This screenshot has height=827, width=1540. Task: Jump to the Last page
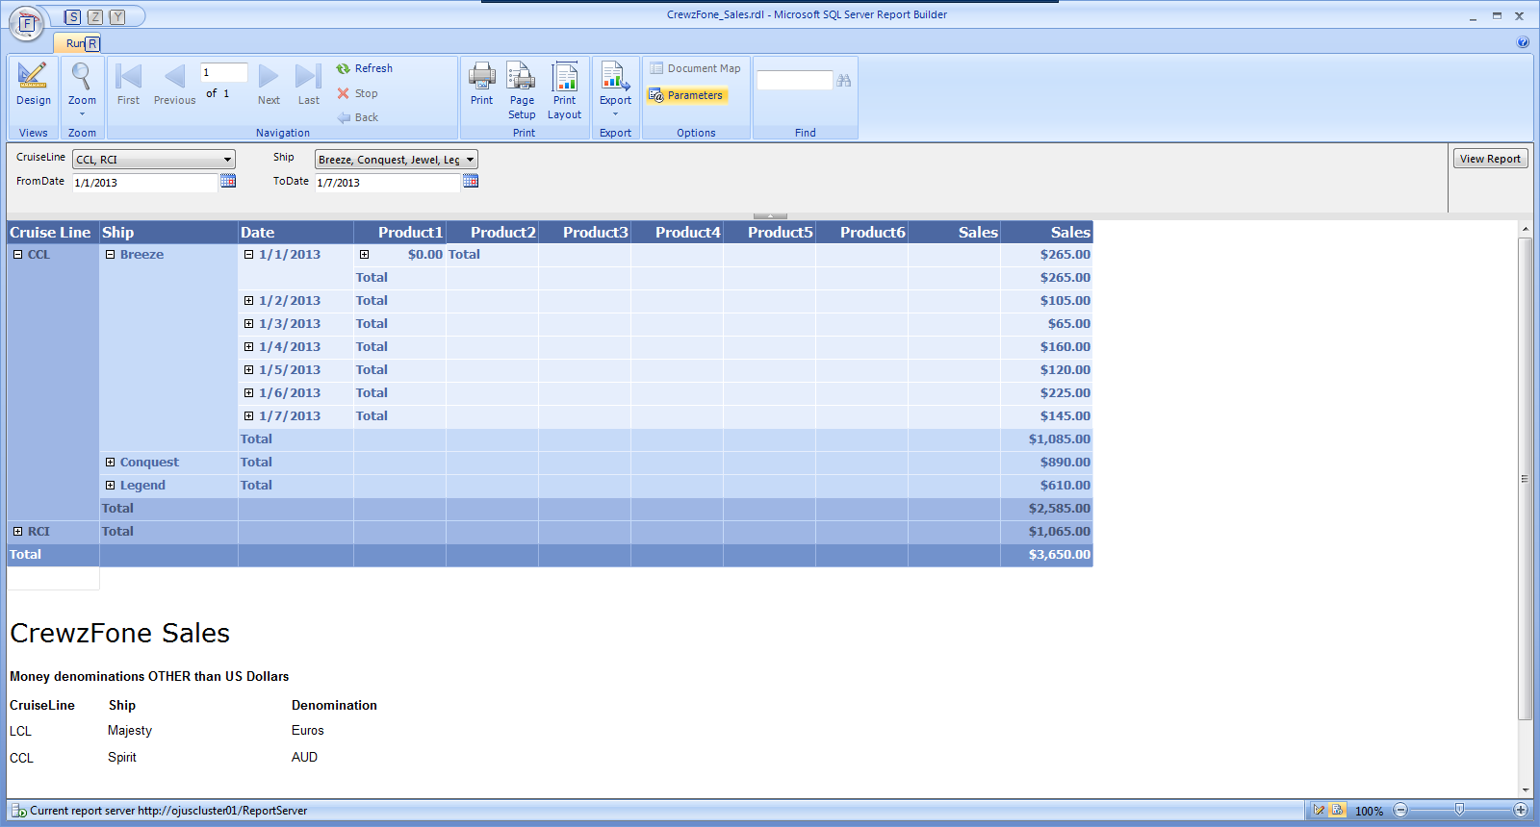click(x=308, y=85)
